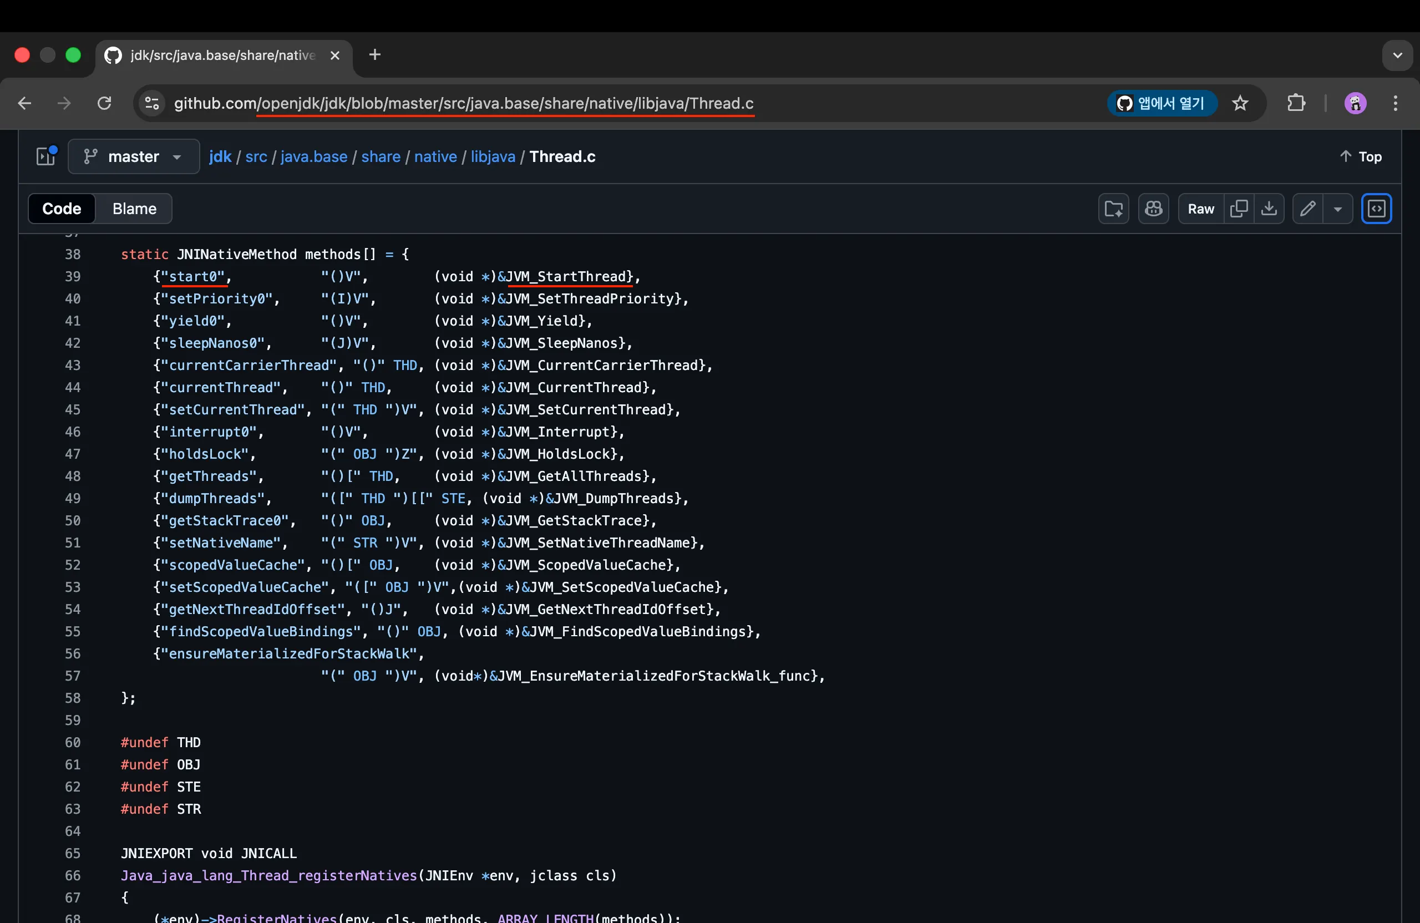Click the Raw button
This screenshot has height=923, width=1420.
[x=1200, y=209]
